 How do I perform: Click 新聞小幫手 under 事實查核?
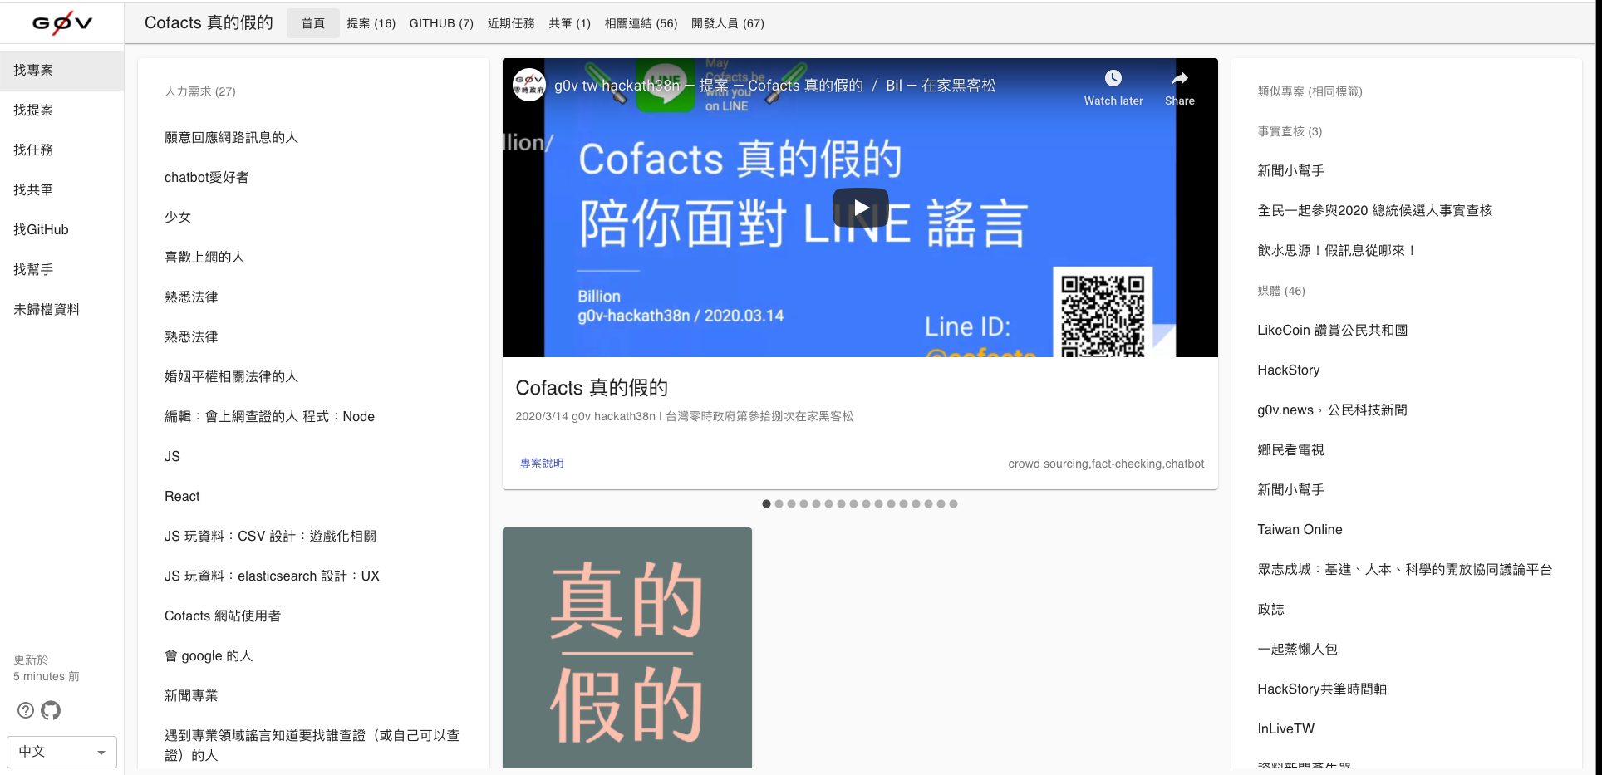(x=1290, y=171)
